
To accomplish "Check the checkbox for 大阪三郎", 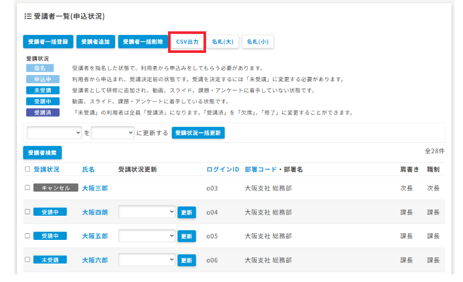I will pyautogui.click(x=27, y=188).
